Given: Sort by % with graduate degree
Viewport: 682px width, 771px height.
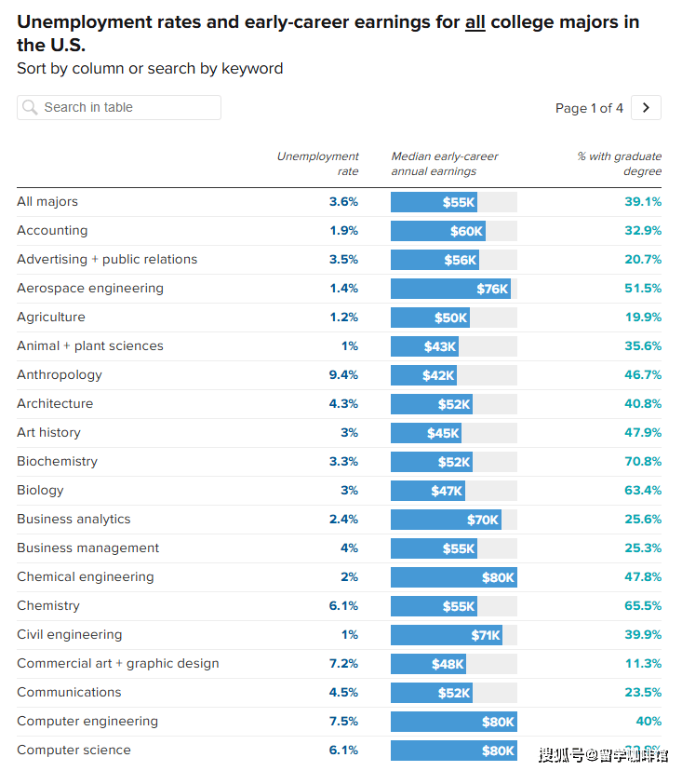Looking at the screenshot, I should [x=619, y=164].
